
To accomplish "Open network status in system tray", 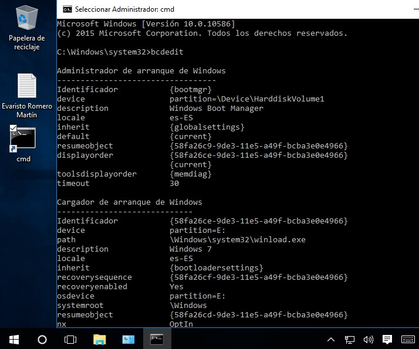I will point(350,339).
